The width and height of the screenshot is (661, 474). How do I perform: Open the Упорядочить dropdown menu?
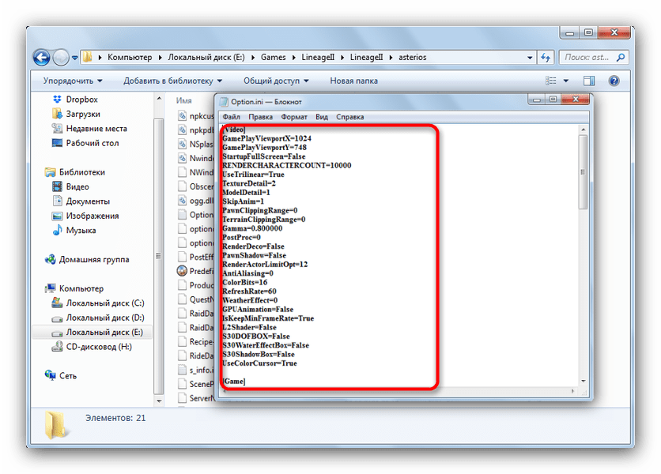coord(73,81)
